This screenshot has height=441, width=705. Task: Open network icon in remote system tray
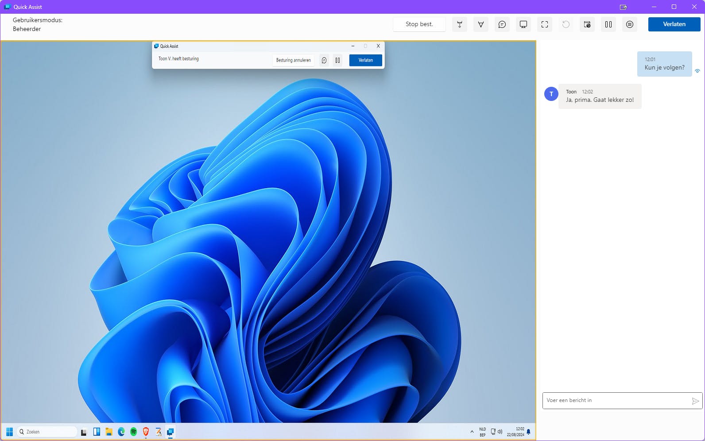click(493, 432)
